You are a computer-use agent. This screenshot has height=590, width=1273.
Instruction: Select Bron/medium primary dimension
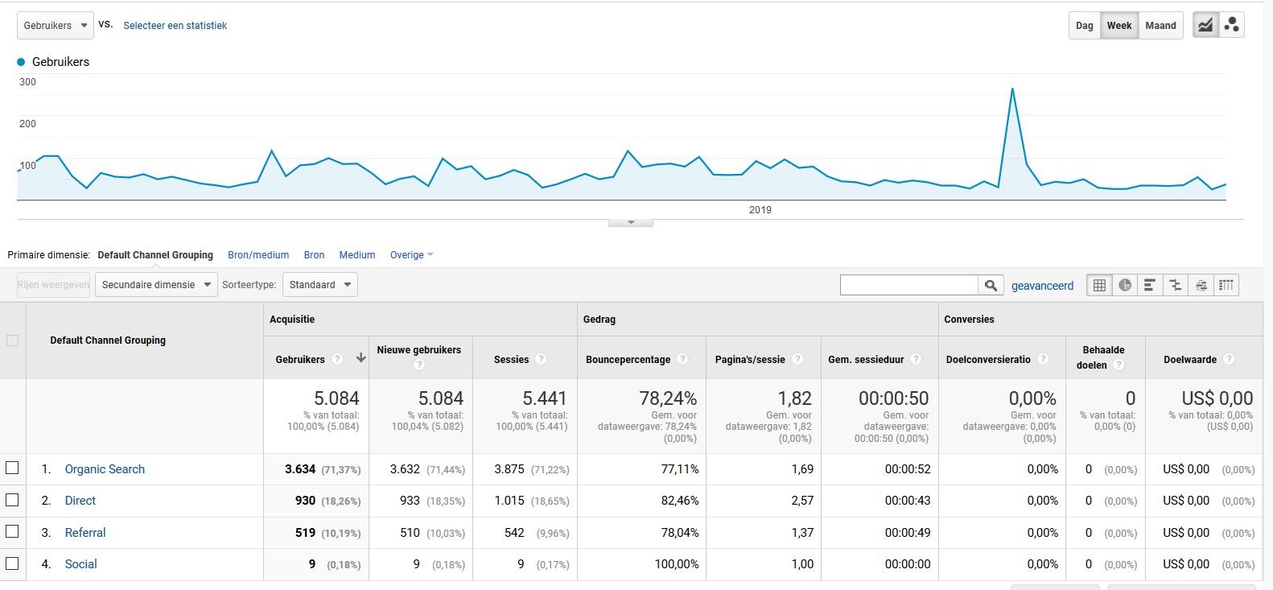[x=258, y=255]
